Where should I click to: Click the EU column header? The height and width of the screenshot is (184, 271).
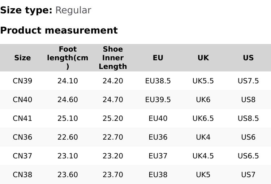click(x=158, y=58)
